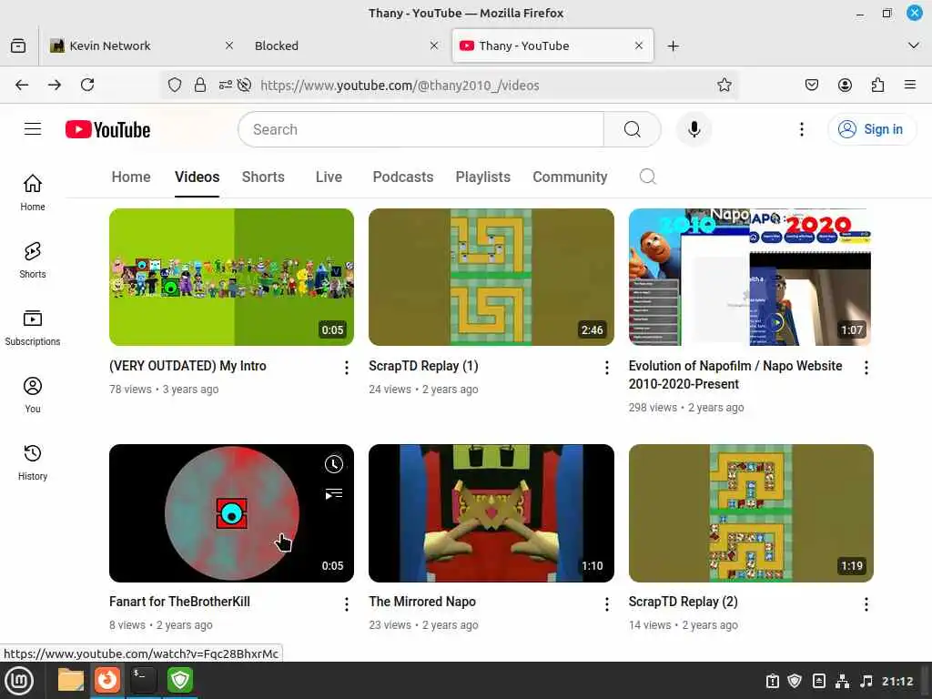
Task: Switch to the channel Shorts tab
Action: point(263,177)
